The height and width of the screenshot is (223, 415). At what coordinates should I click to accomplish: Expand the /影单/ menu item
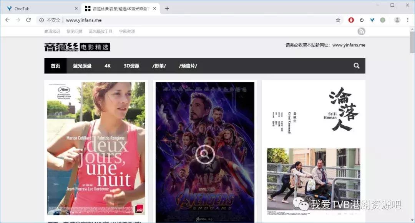tap(160, 66)
